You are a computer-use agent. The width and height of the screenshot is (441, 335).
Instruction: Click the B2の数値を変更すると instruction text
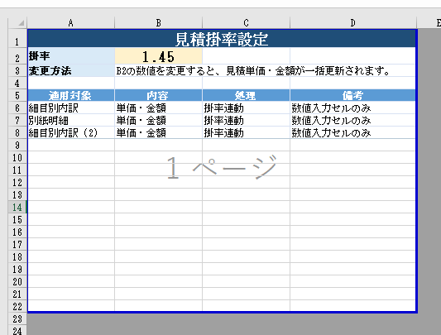tap(253, 71)
